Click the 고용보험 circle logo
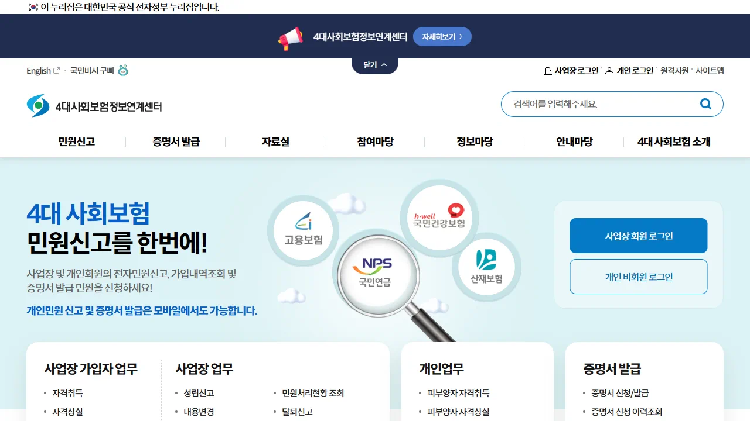750x421 pixels. pos(303,230)
